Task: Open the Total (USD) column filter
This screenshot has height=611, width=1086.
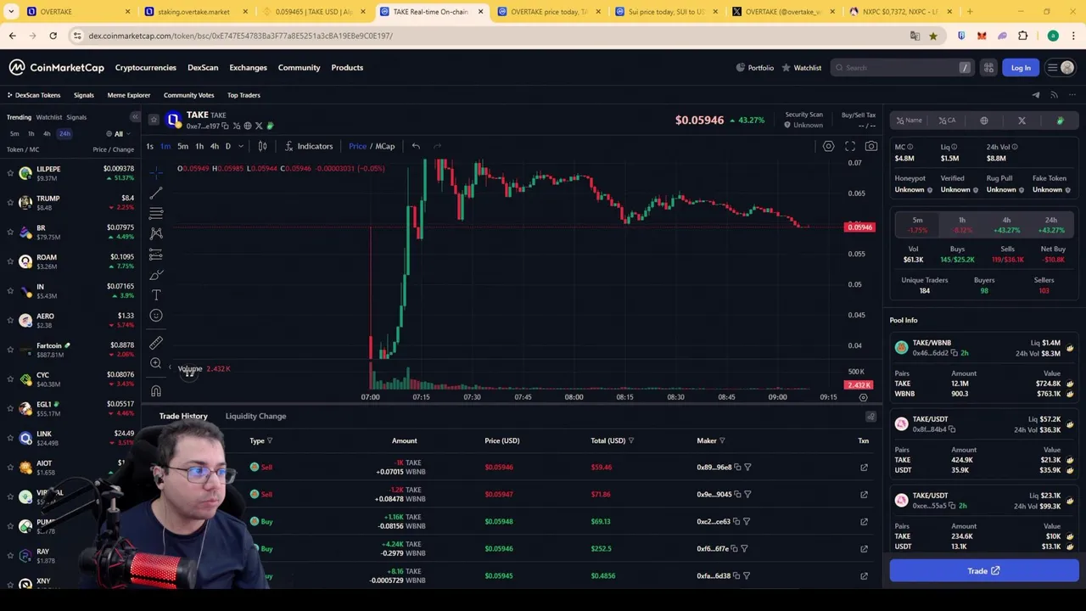Action: click(x=630, y=440)
